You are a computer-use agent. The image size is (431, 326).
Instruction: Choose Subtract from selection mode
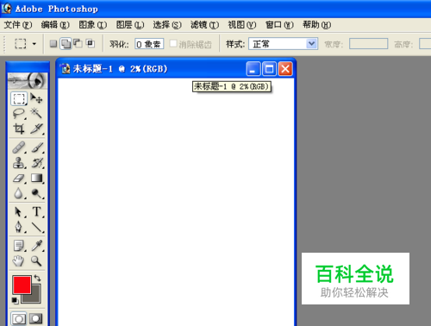(78, 44)
